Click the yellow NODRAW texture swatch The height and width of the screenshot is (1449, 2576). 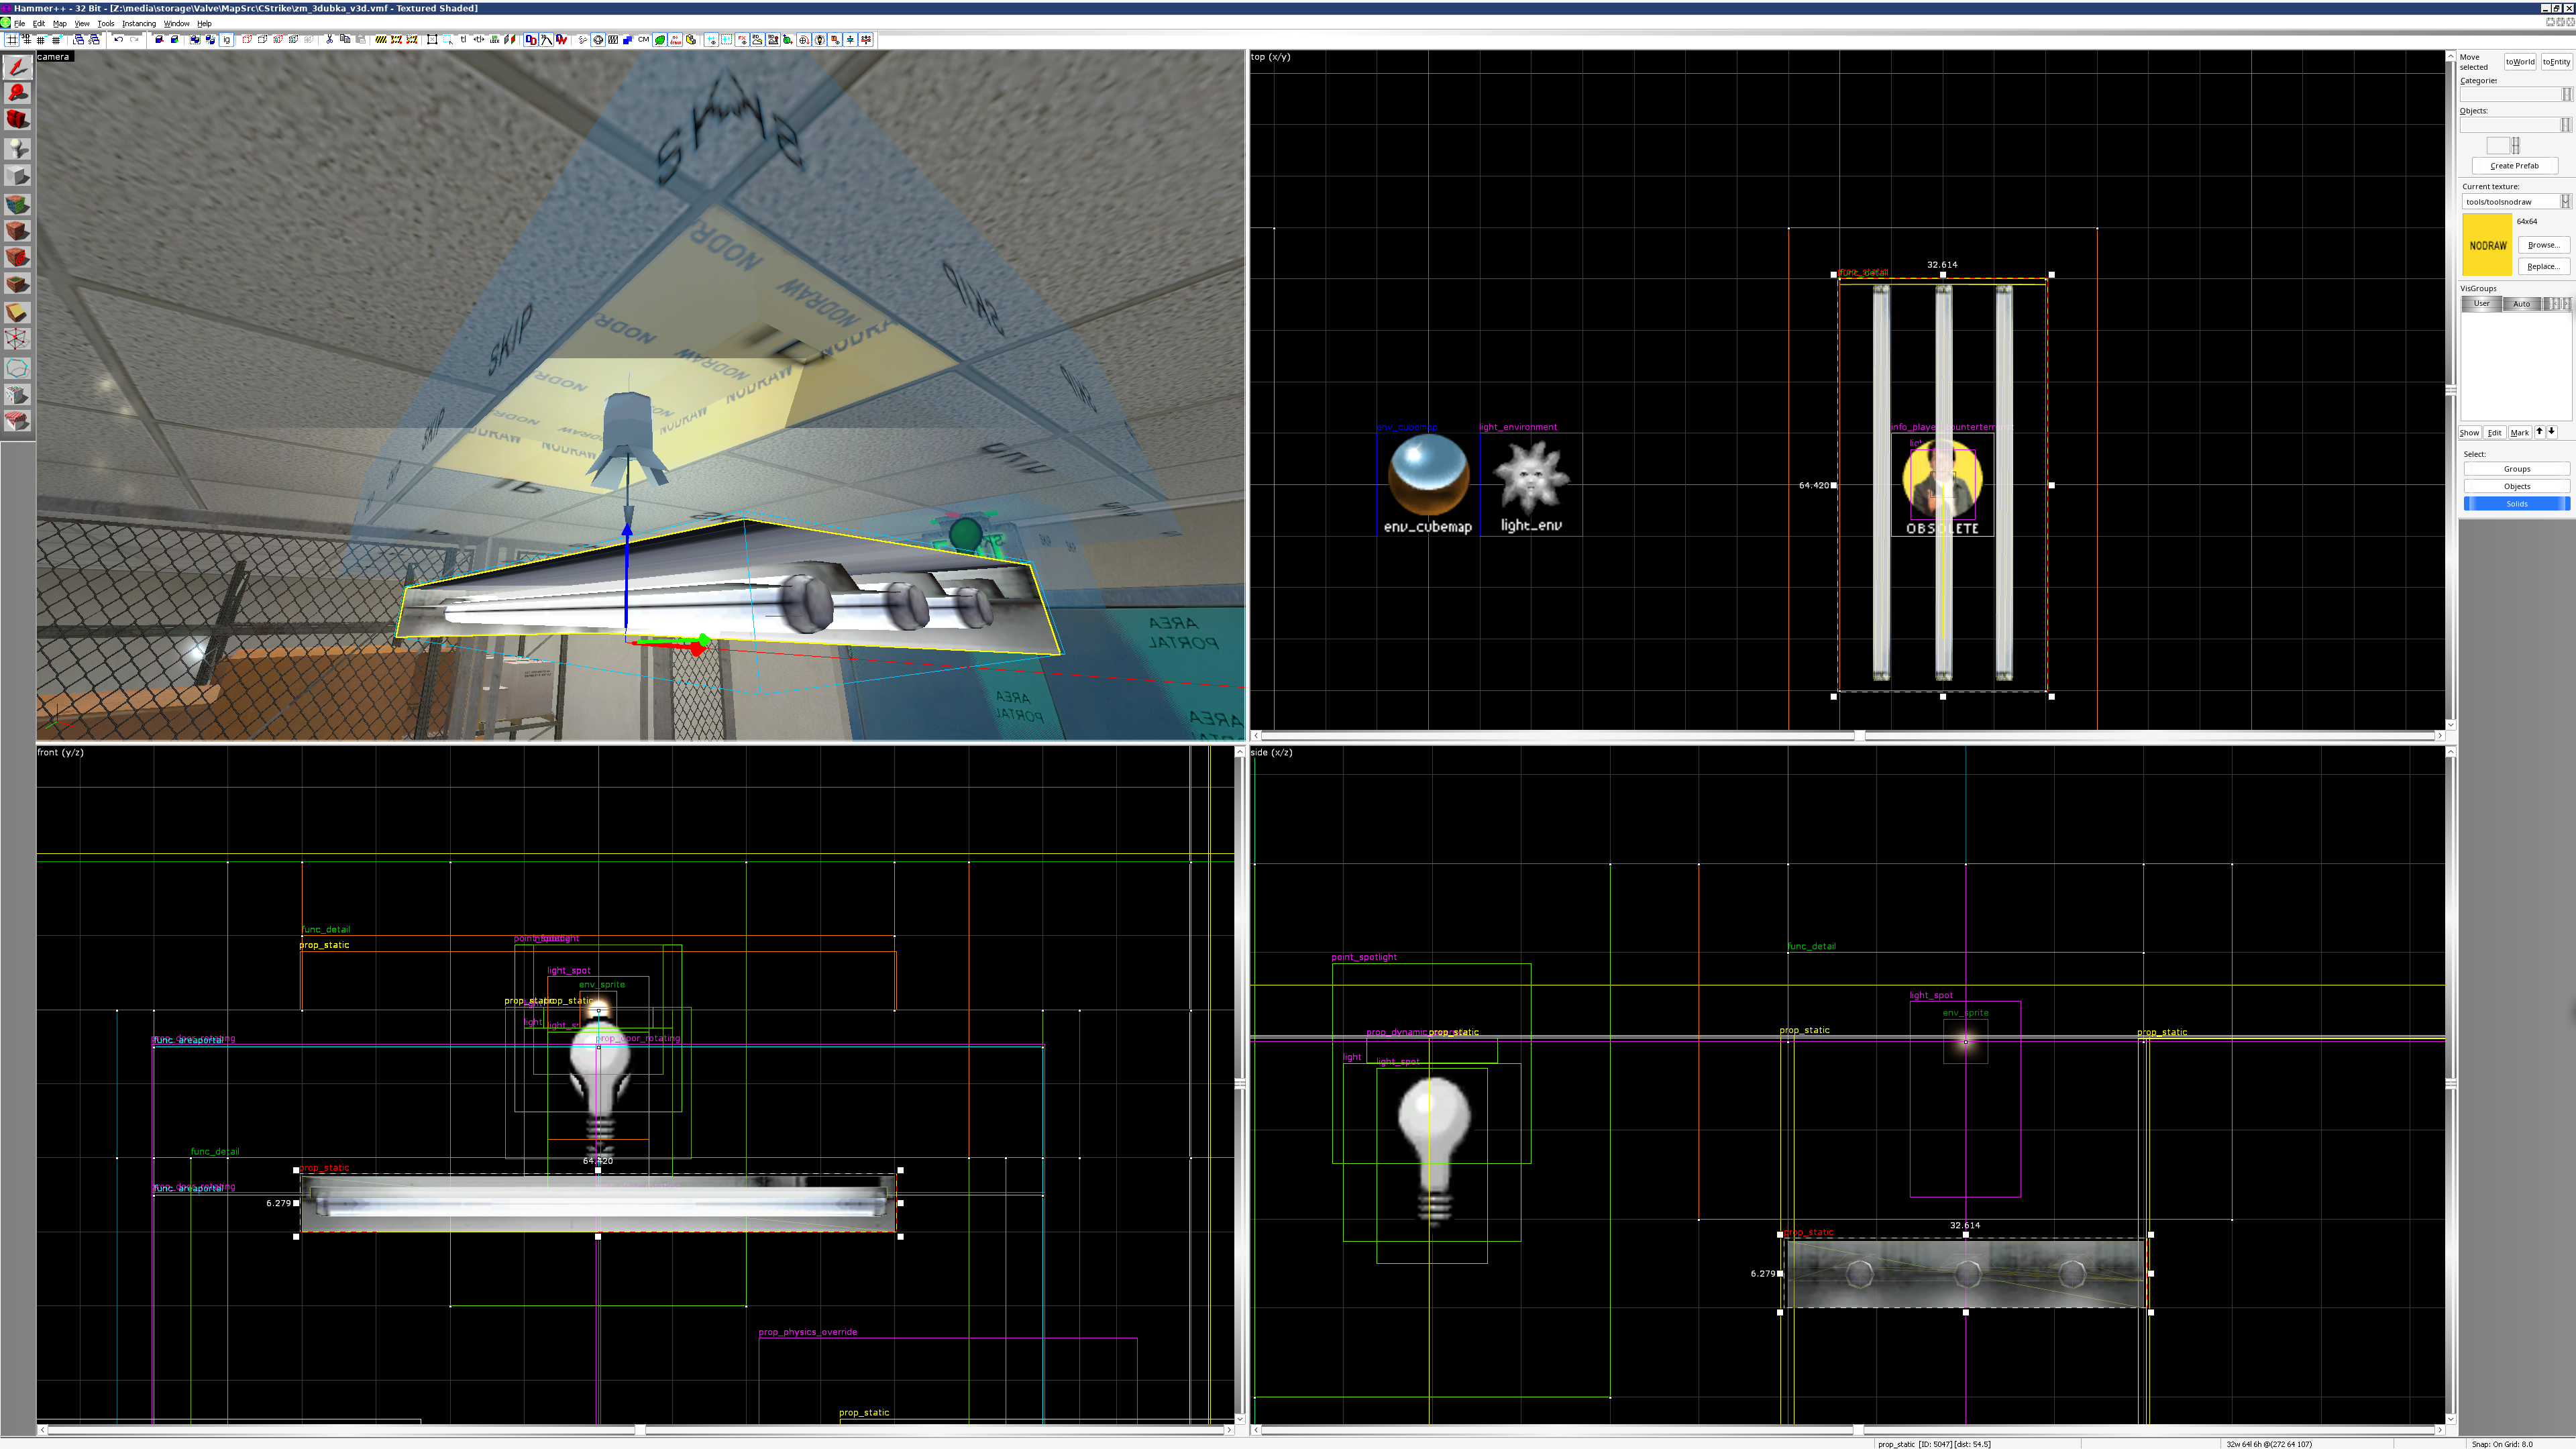[x=2487, y=245]
